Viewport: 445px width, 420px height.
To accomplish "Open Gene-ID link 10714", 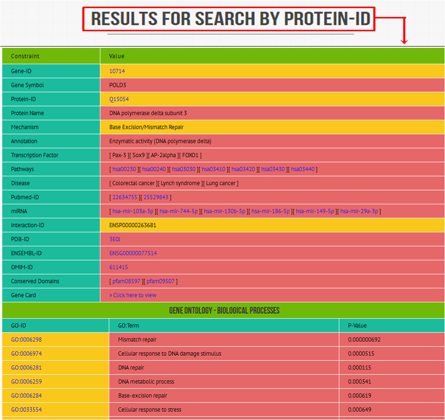I will point(117,71).
